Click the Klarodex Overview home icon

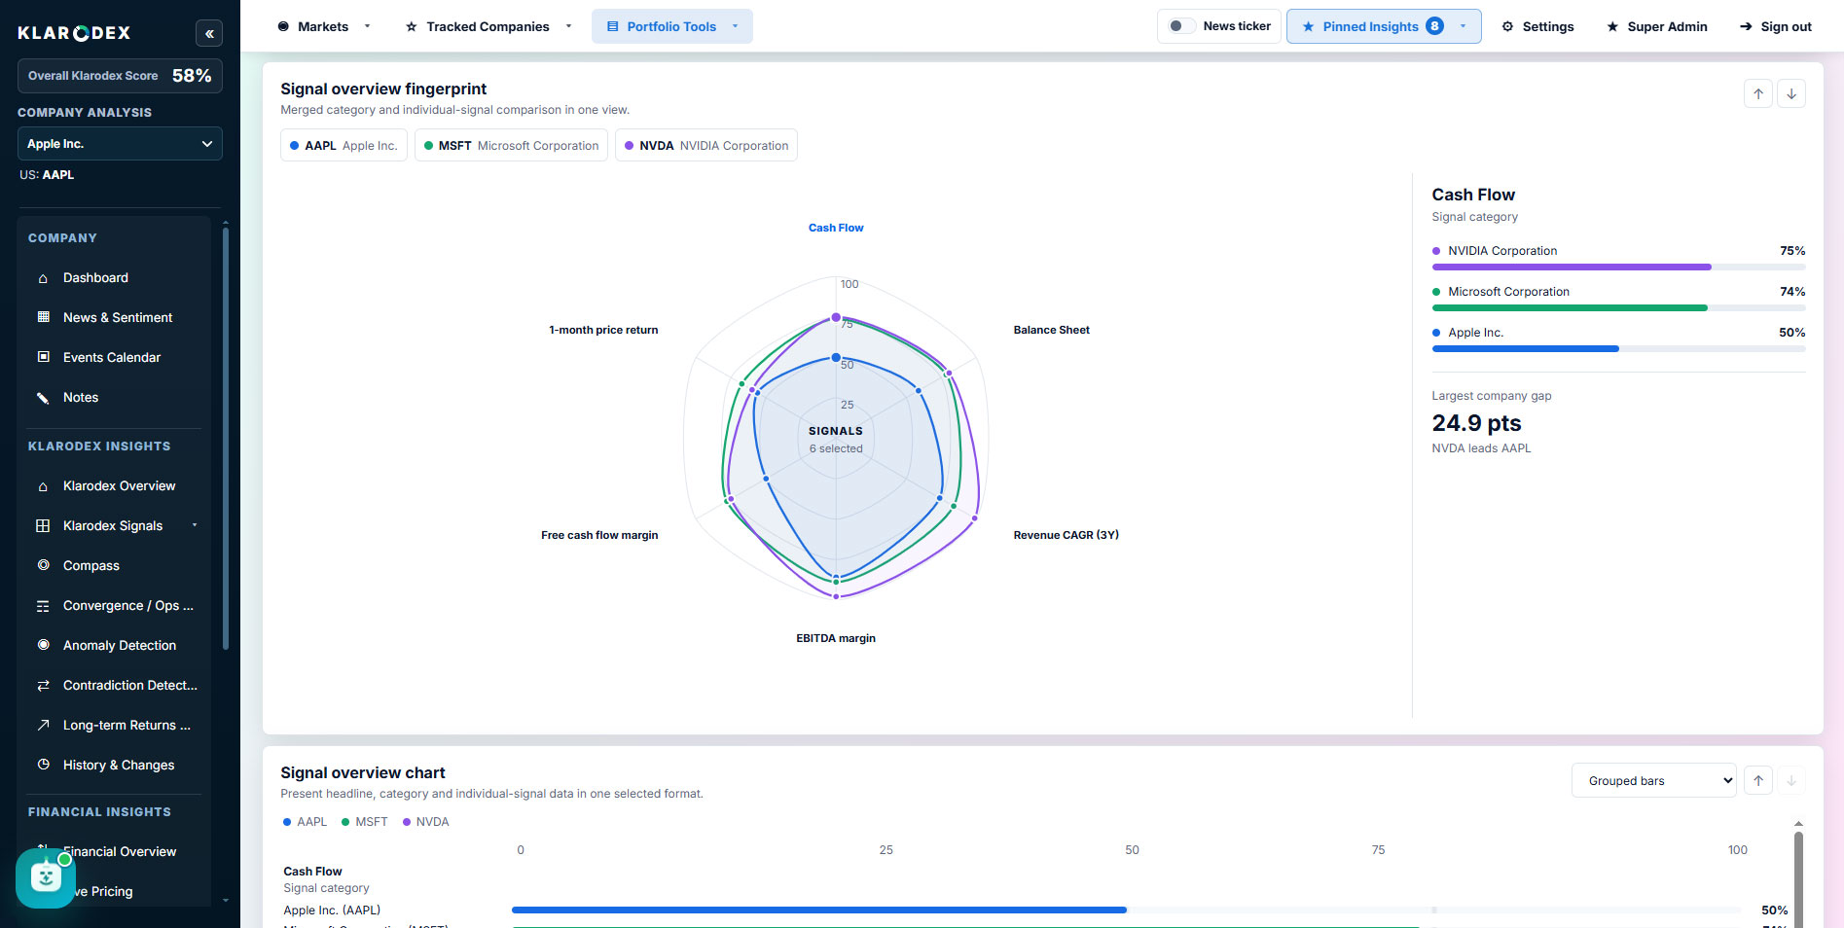43,486
